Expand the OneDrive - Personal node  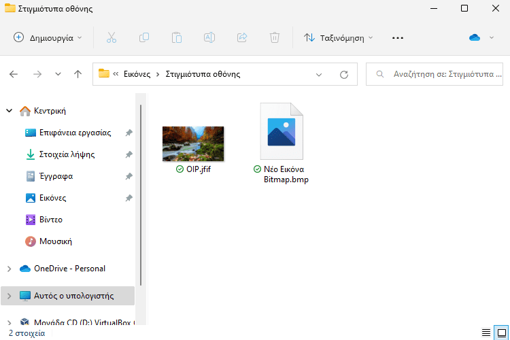9,269
